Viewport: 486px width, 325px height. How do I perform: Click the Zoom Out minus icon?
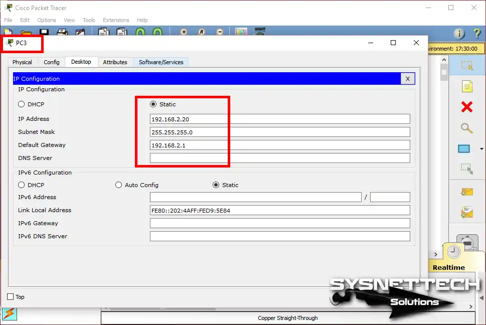tap(220, 32)
